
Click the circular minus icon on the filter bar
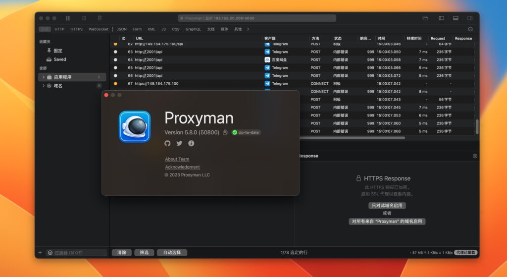470,29
